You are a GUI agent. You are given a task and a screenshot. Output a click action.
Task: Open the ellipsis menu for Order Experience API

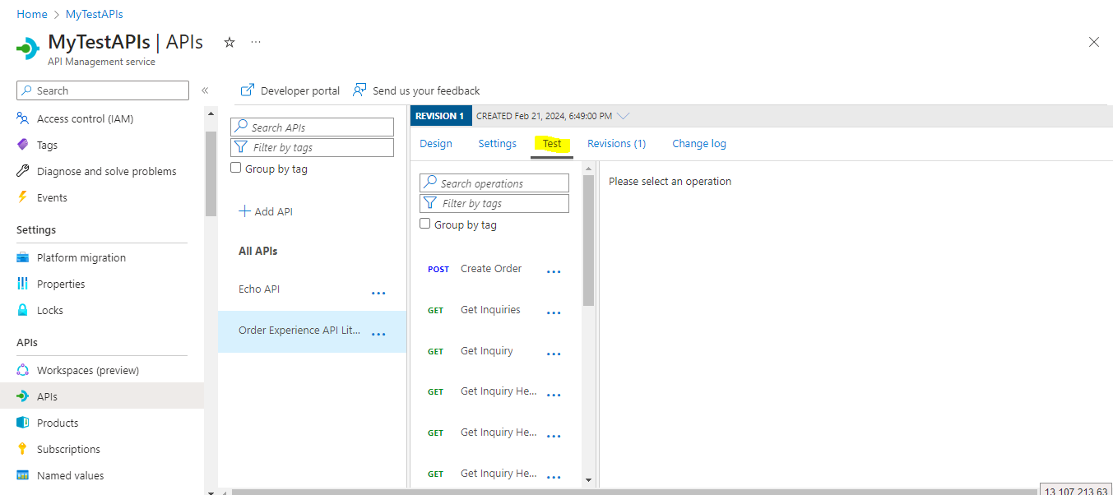(378, 334)
